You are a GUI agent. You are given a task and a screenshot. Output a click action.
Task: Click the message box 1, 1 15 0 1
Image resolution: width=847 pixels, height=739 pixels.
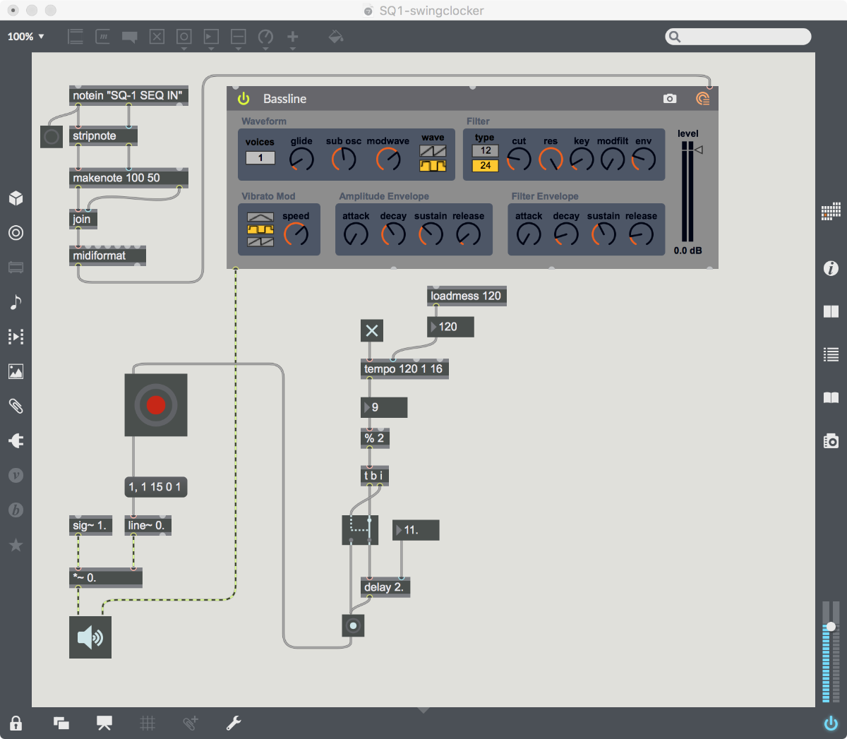(156, 487)
